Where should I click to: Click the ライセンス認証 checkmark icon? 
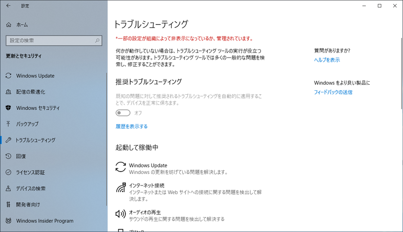[x=9, y=172]
